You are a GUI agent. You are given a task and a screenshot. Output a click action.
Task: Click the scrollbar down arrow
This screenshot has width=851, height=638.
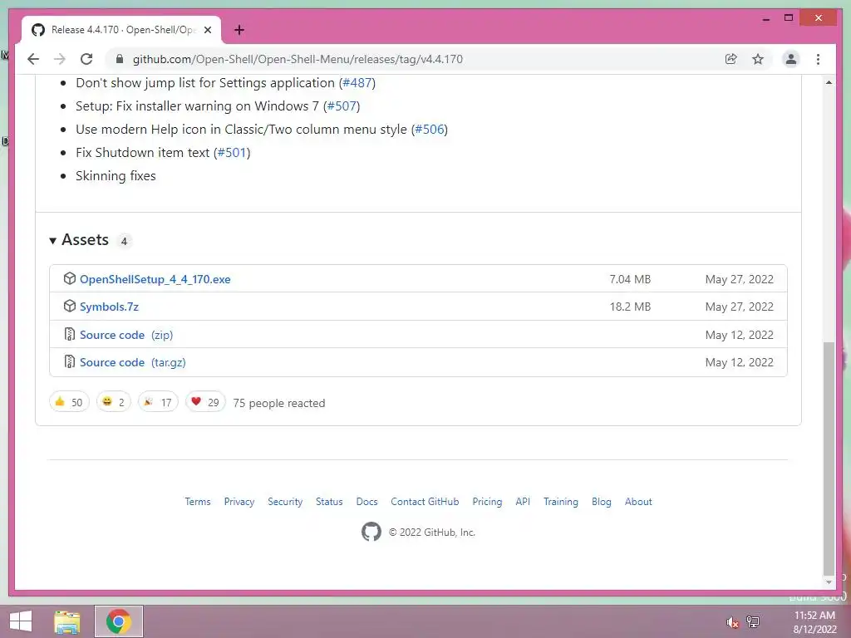pos(829,582)
